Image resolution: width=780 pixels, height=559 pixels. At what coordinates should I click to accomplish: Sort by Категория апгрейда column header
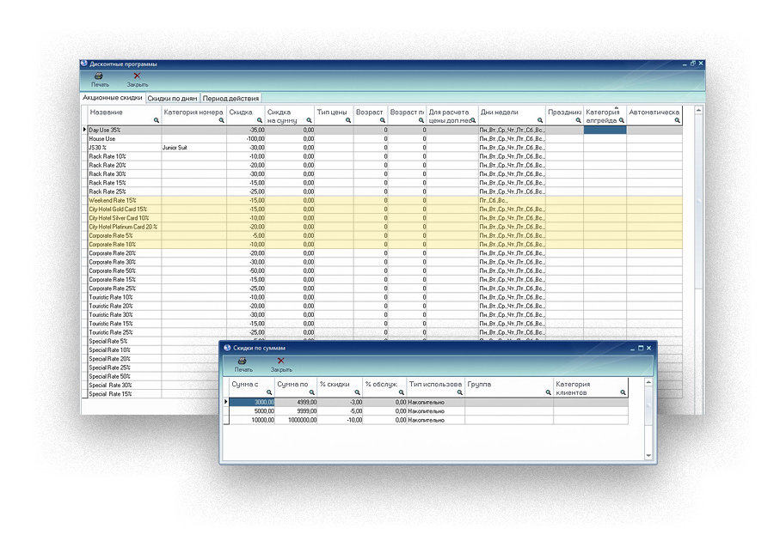coord(602,112)
